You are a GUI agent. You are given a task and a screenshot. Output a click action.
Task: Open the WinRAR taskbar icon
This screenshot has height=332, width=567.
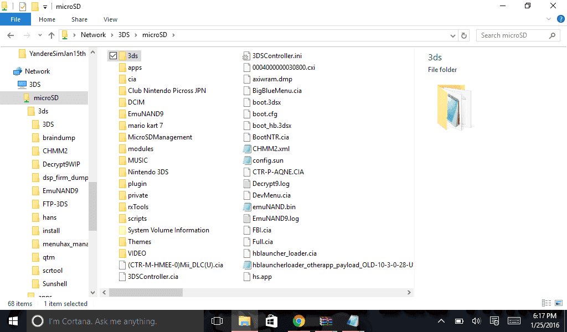click(x=326, y=321)
